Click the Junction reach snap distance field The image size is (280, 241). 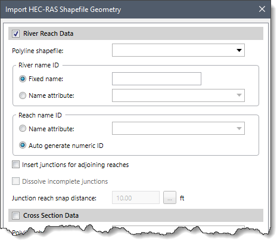[x=136, y=197]
